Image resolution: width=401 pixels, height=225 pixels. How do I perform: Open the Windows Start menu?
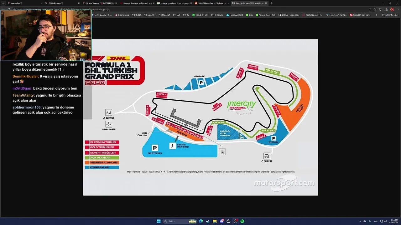pyautogui.click(x=159, y=221)
